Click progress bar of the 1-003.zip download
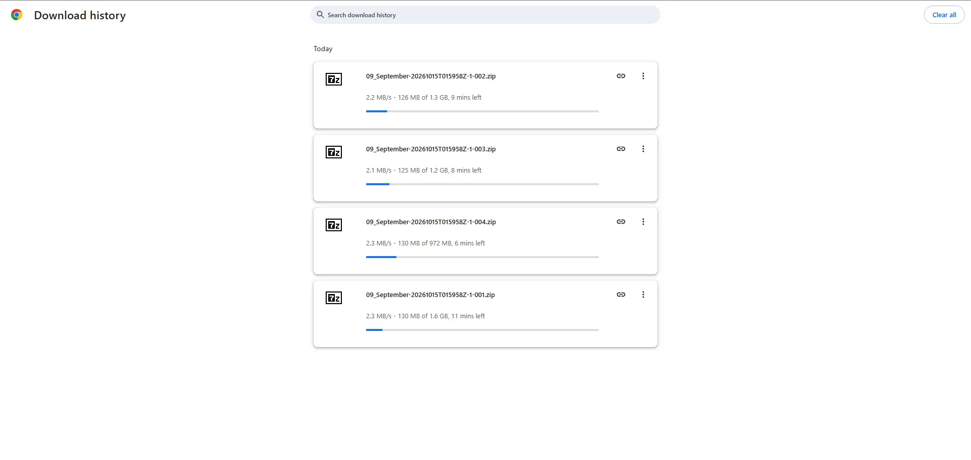This screenshot has width=971, height=460. [x=482, y=184]
